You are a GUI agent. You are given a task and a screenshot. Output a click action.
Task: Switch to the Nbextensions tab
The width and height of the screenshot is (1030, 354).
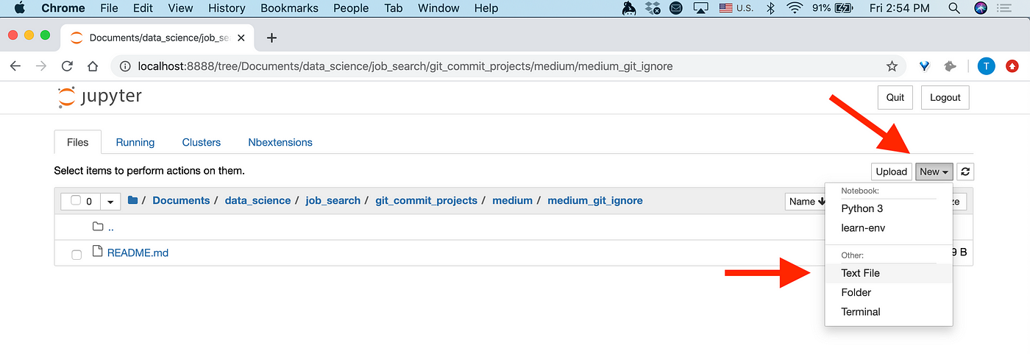click(280, 142)
